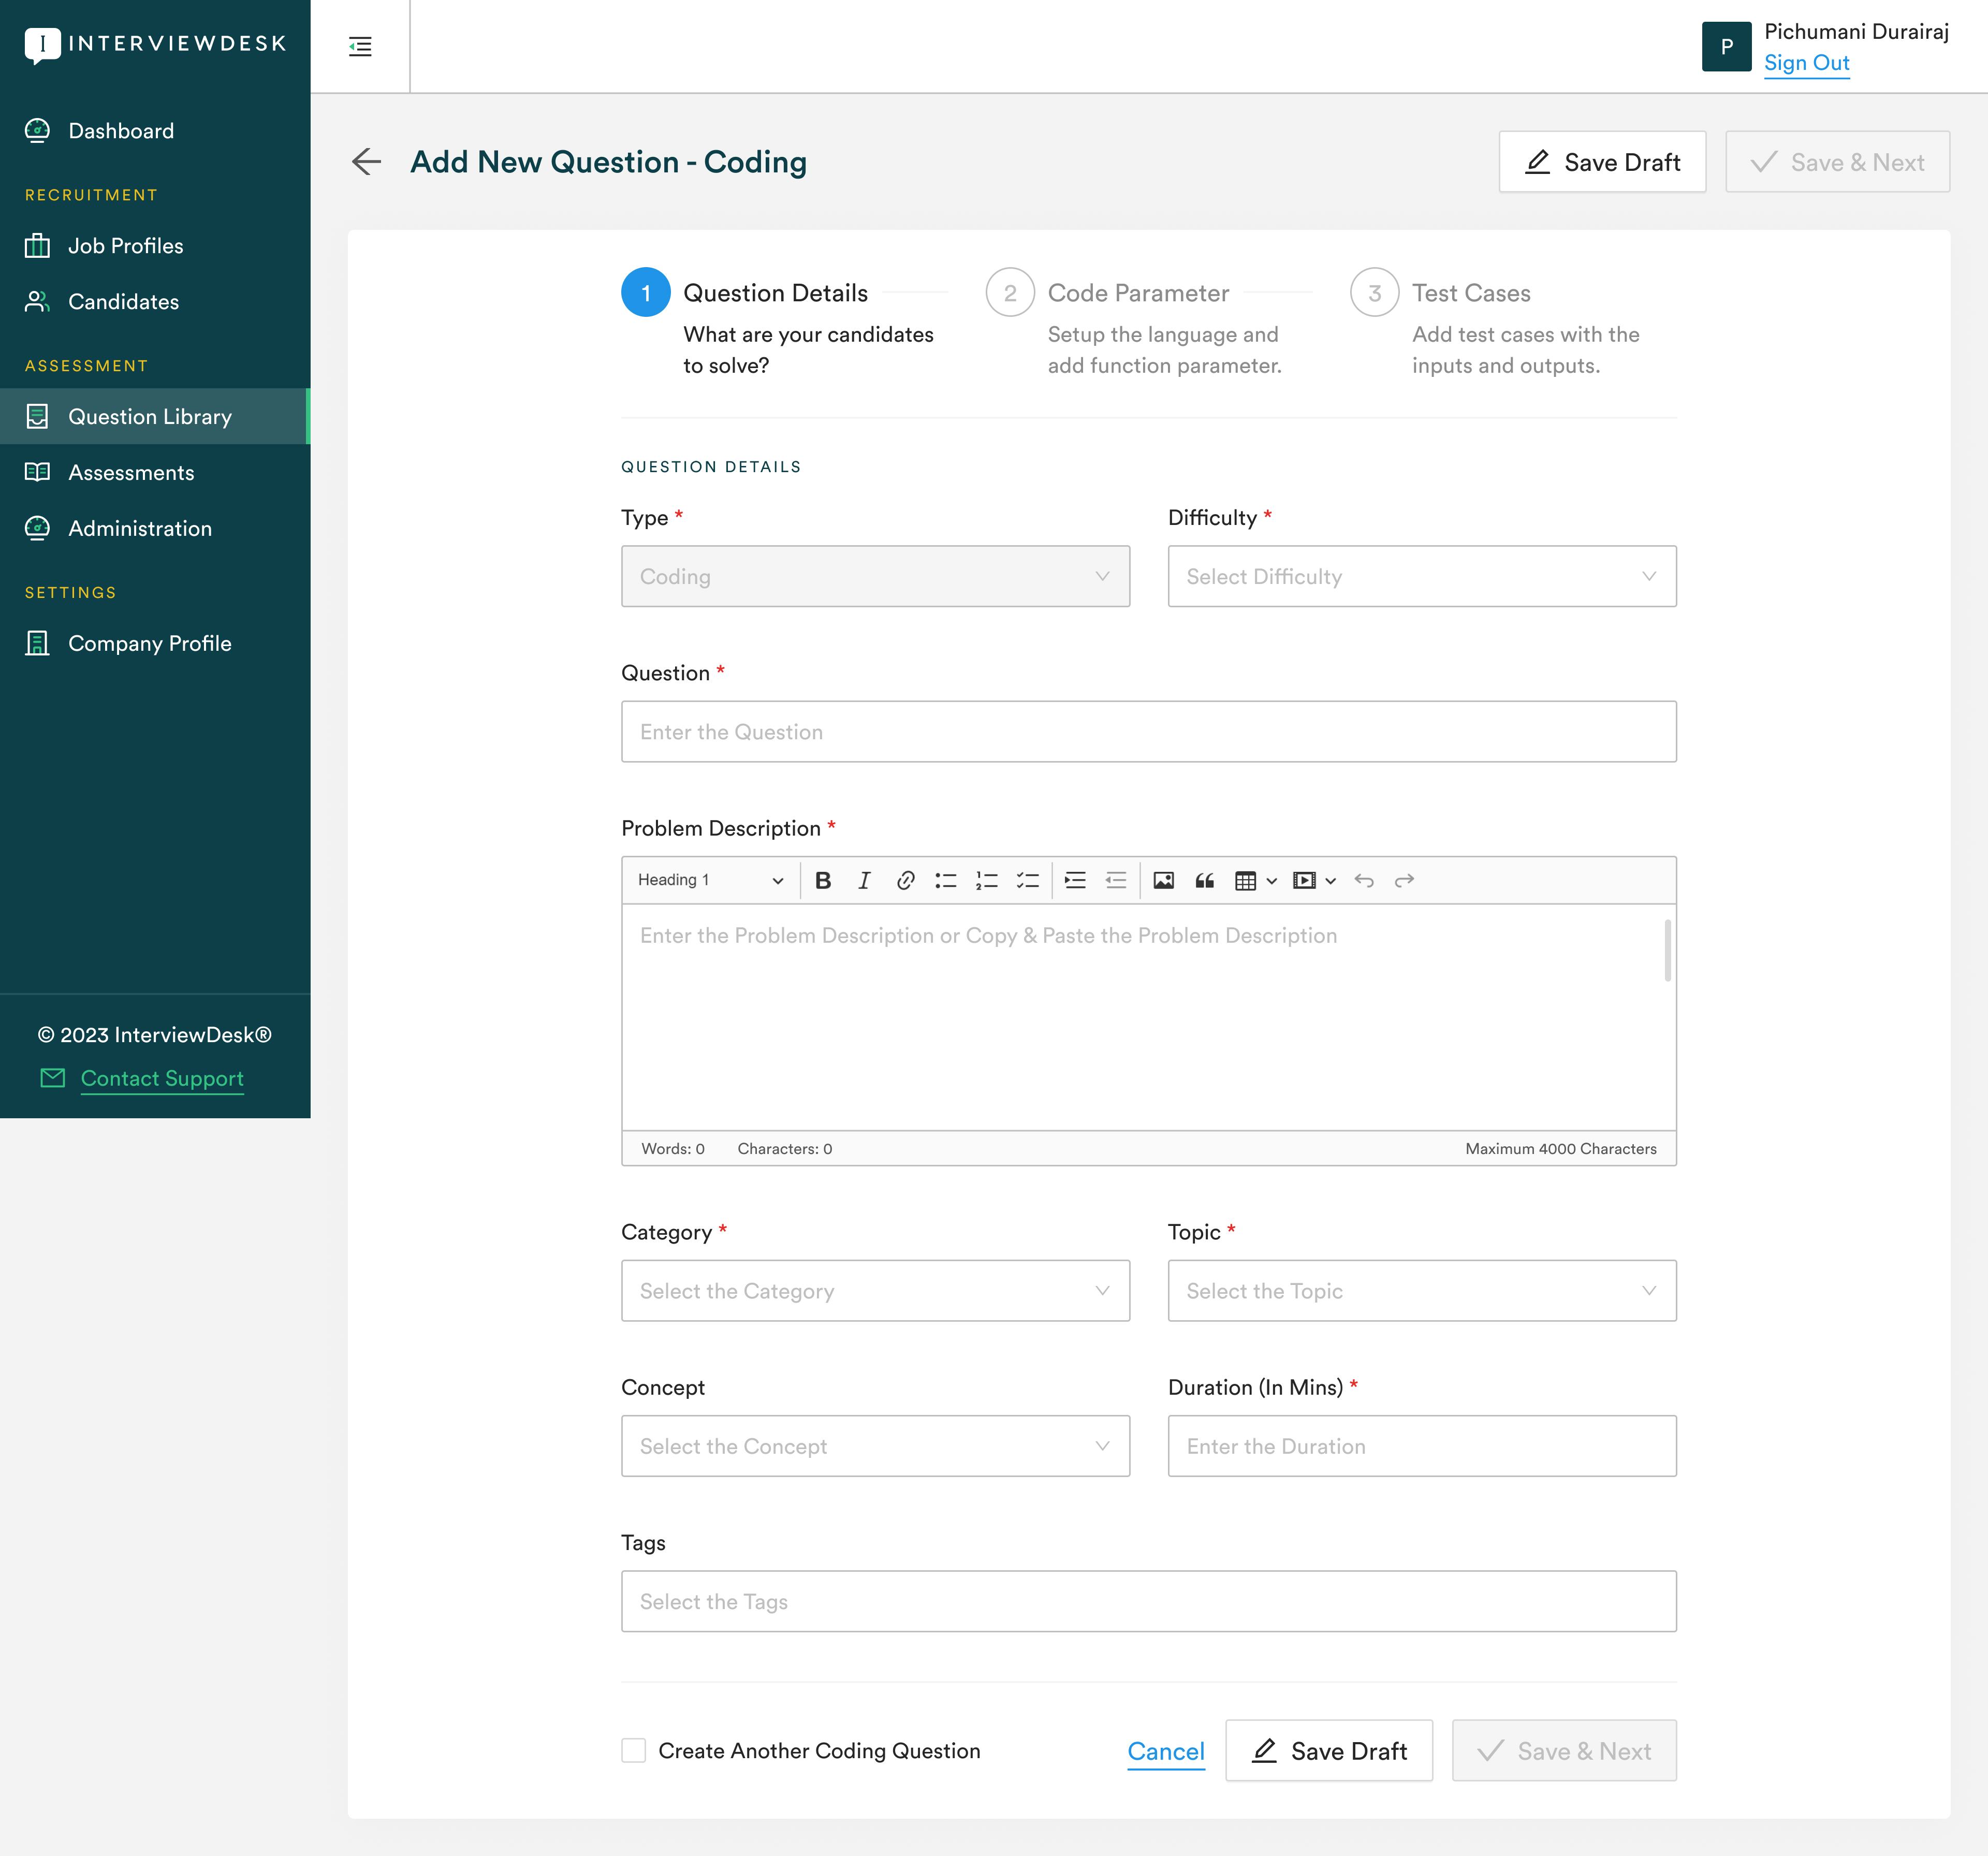Increase indent in the problem description
Image resolution: width=1988 pixels, height=1856 pixels.
coord(1075,880)
